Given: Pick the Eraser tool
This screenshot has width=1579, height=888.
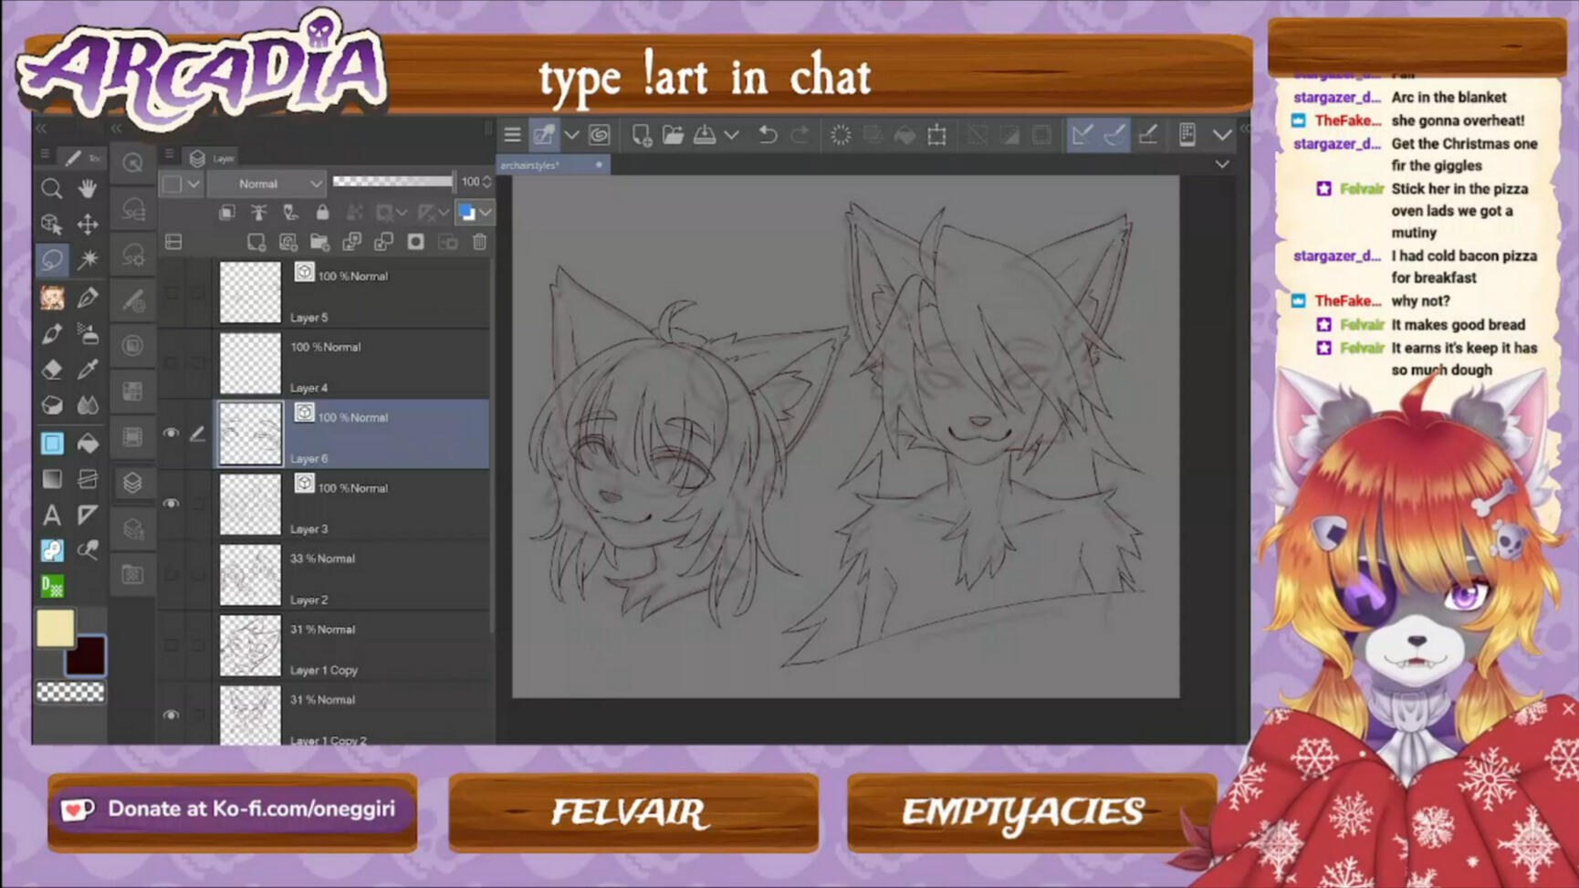Looking at the screenshot, I should click(x=51, y=370).
